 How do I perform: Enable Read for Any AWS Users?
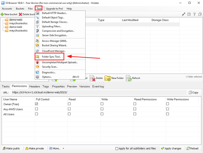click(69, 109)
